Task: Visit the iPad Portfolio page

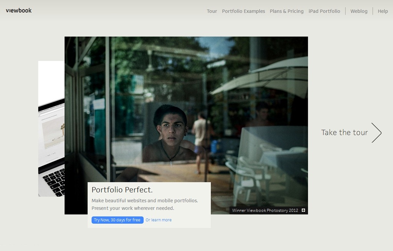Action: [x=324, y=11]
